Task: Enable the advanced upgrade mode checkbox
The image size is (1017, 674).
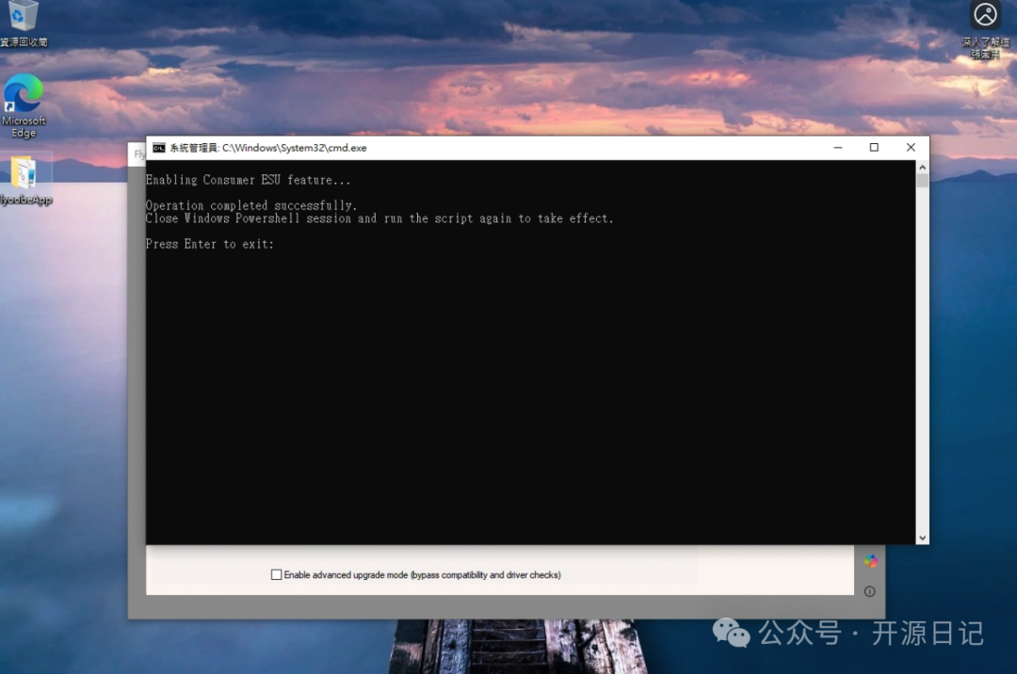Action: 276,574
